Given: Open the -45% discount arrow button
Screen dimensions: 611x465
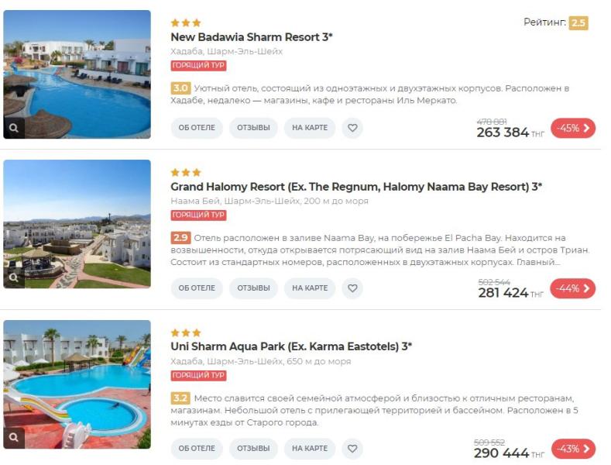Looking at the screenshot, I should point(573,128).
